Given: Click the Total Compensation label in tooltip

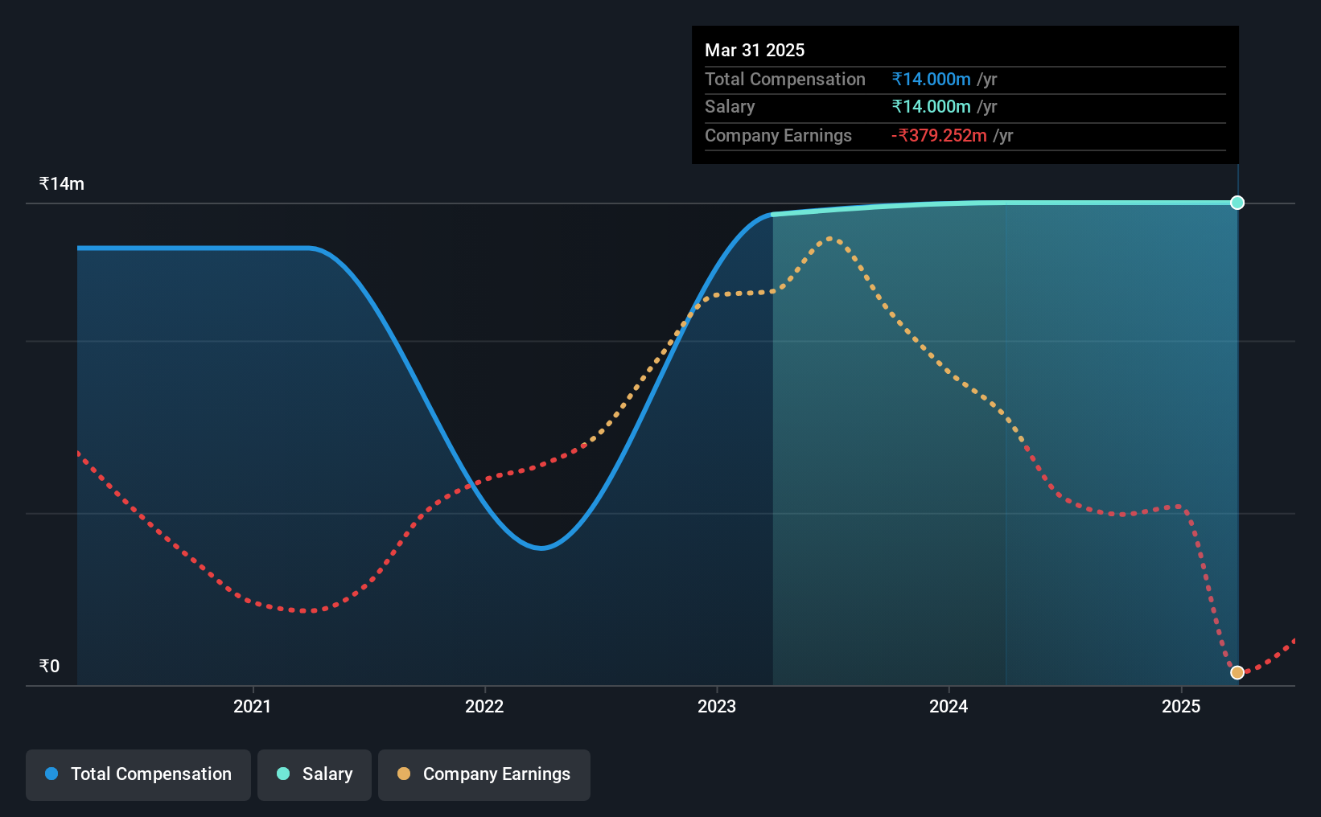Looking at the screenshot, I should 785,79.
